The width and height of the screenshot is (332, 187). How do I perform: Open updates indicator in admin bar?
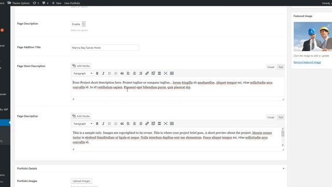click(x=36, y=3)
